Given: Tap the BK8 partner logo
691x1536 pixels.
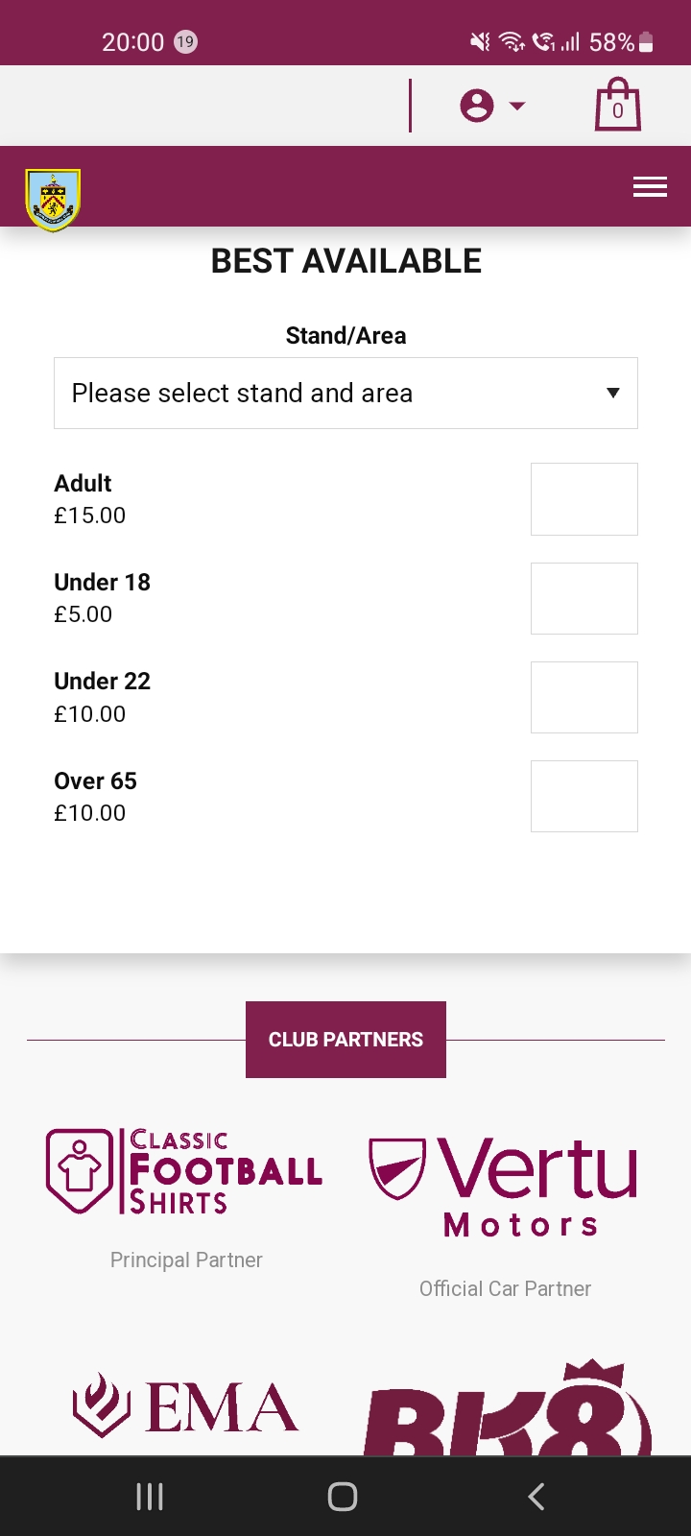Looking at the screenshot, I should [x=507, y=1411].
